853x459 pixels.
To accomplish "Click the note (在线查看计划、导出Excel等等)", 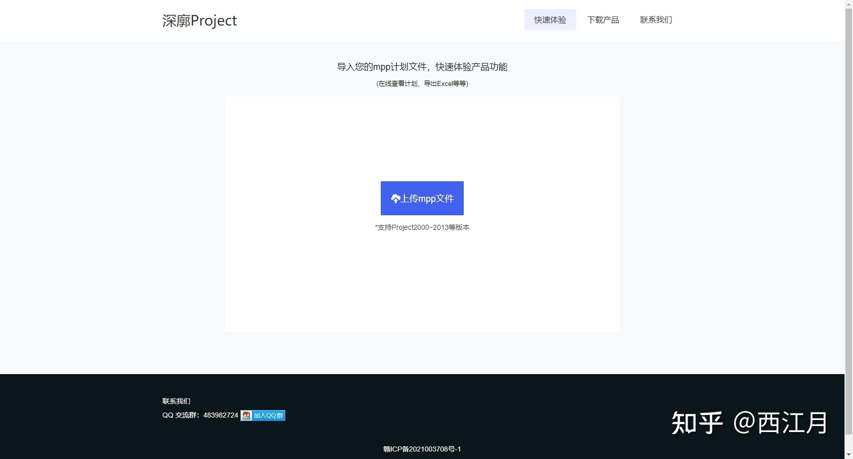I will [422, 83].
